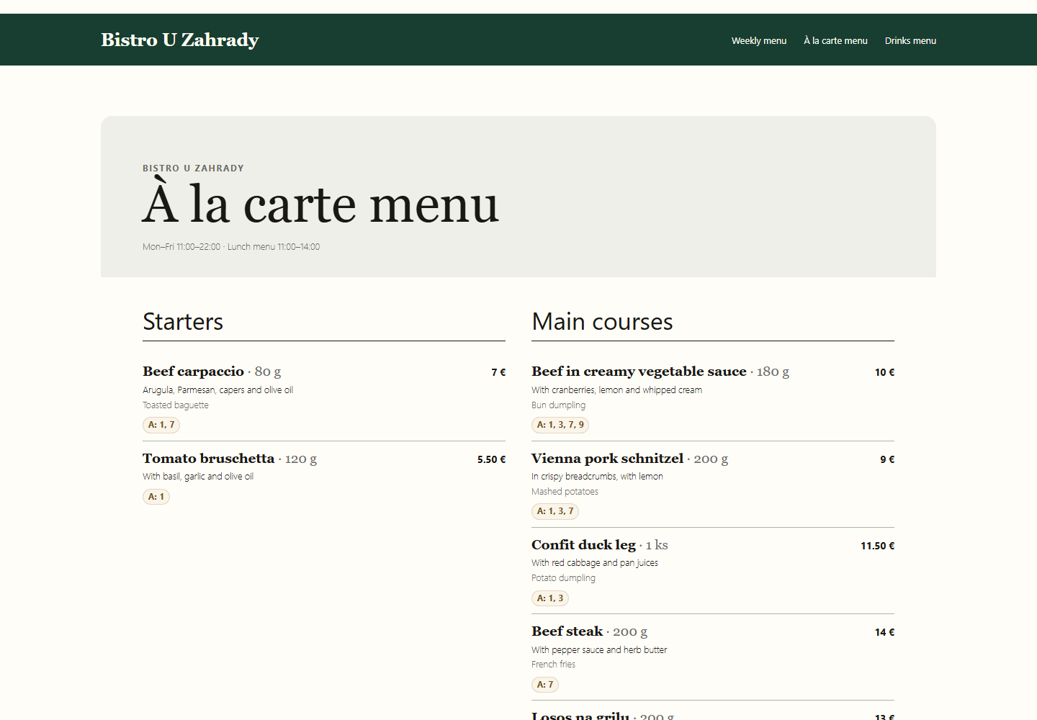Click 'Arugula, Parmesan, capers and olive oil' description
The height and width of the screenshot is (720, 1037).
217,390
